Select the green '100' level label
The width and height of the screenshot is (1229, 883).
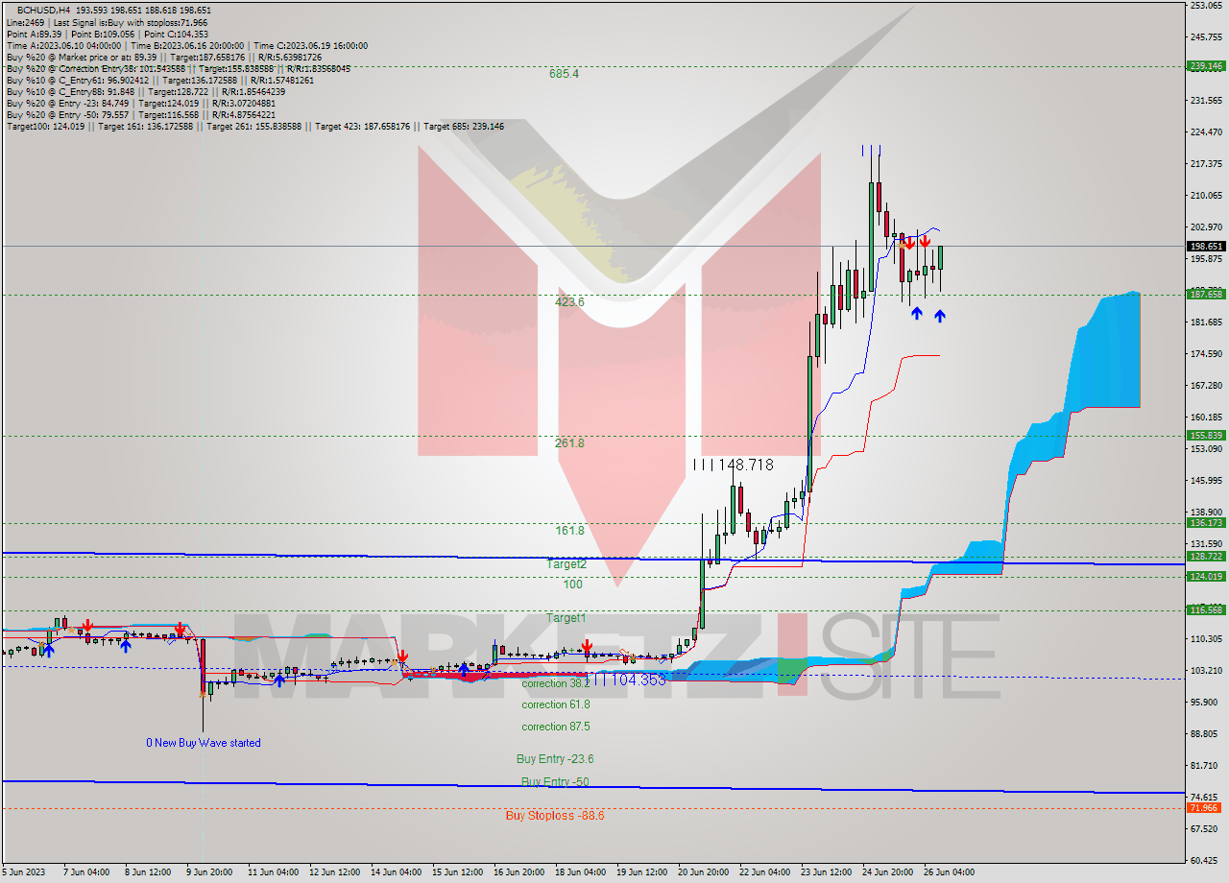point(572,585)
